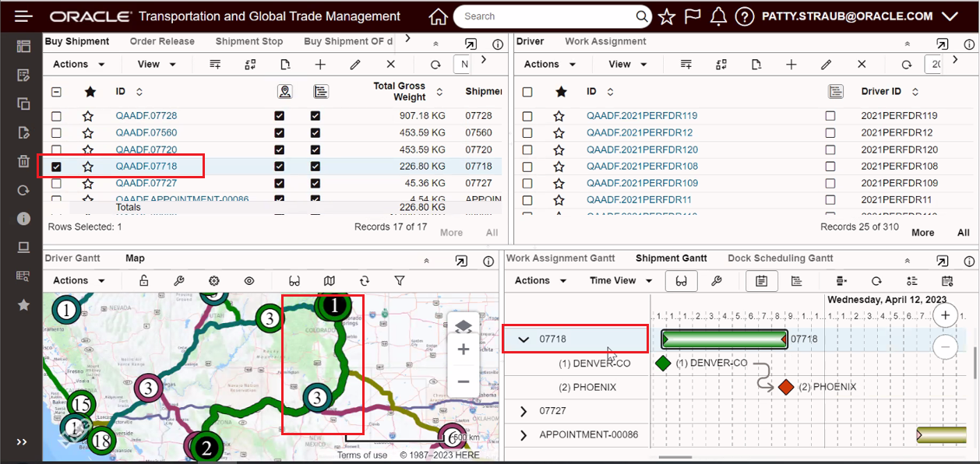Click the Buy Shipment delete X icon
Viewport: 980px width, 464px height.
[x=391, y=65]
